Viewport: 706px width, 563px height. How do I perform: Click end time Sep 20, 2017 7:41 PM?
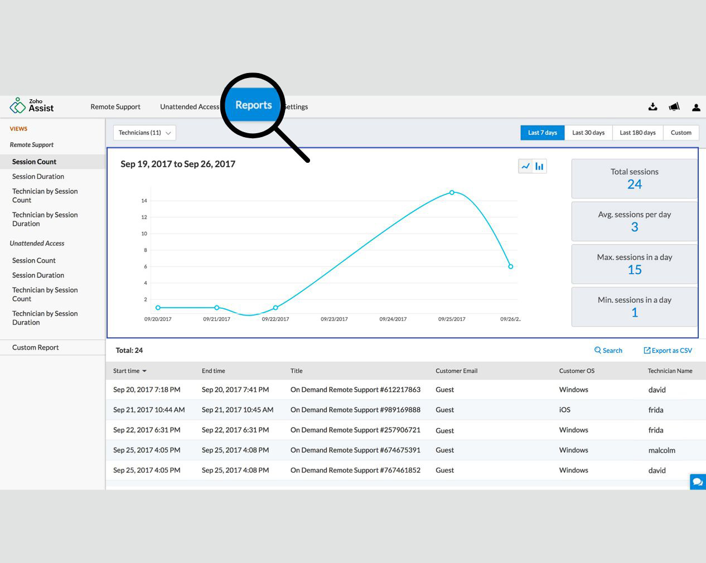pyautogui.click(x=235, y=390)
